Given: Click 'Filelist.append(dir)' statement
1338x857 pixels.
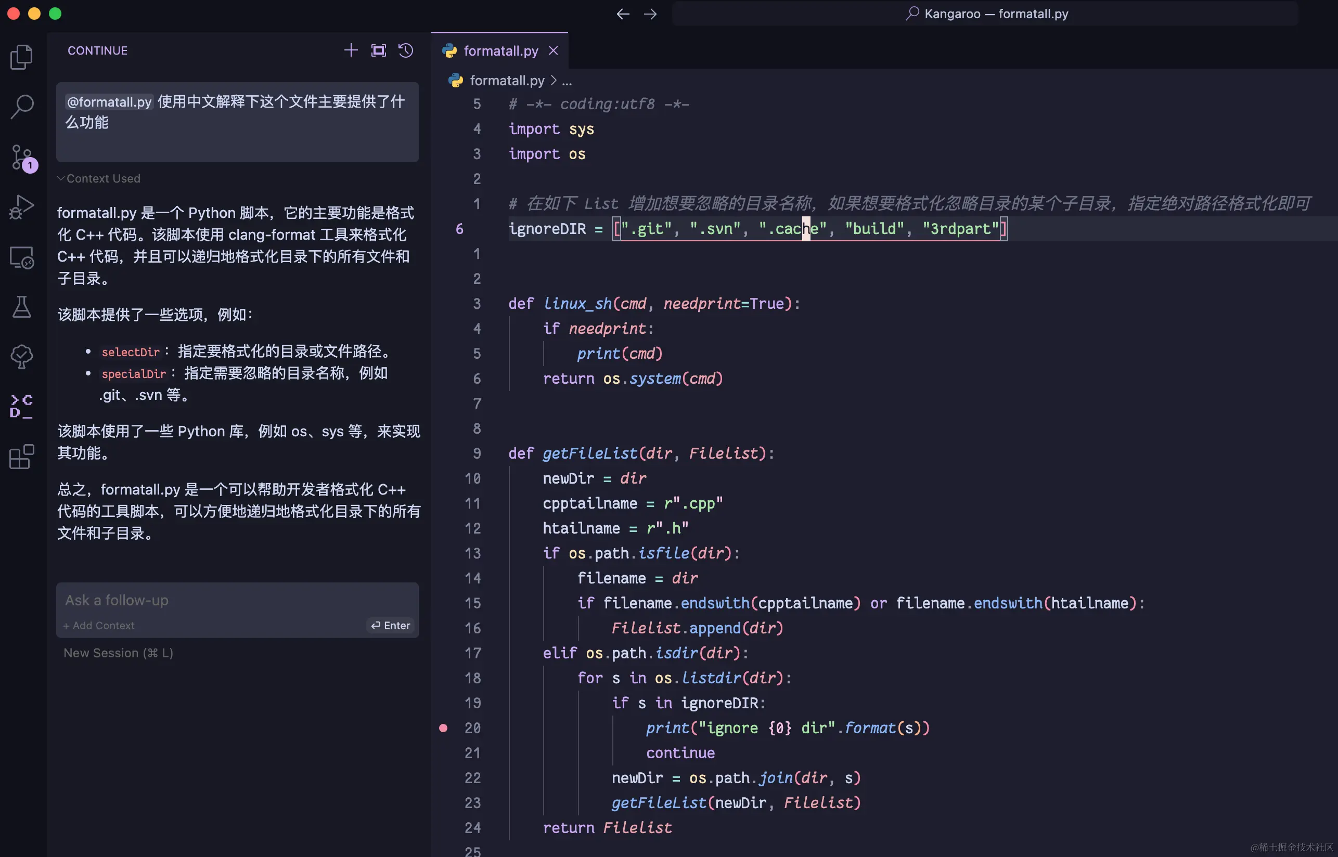Looking at the screenshot, I should pyautogui.click(x=698, y=628).
